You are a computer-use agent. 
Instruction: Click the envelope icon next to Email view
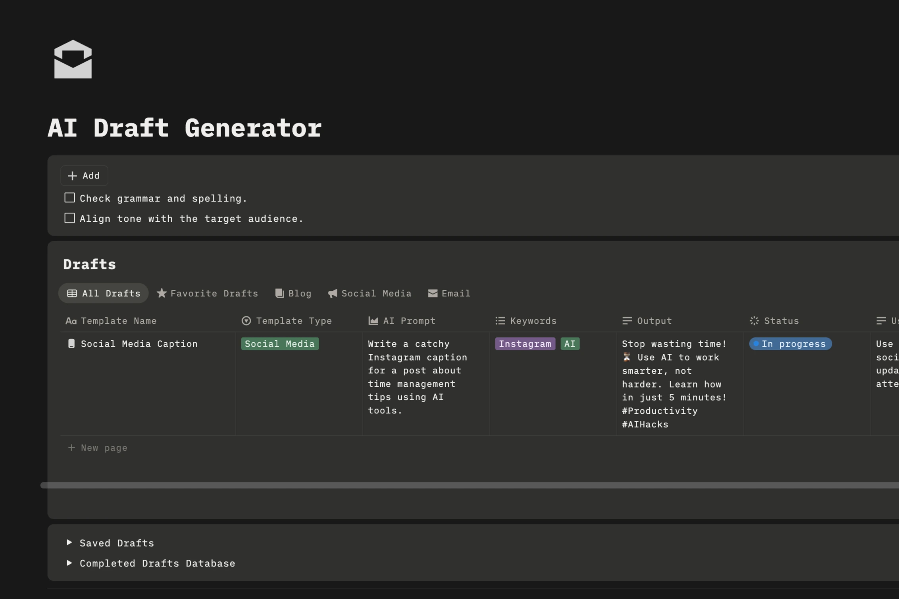(x=433, y=293)
